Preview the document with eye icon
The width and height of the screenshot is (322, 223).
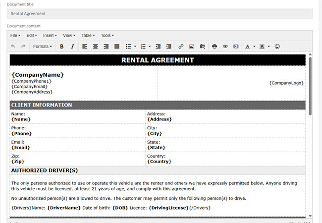tap(225, 47)
